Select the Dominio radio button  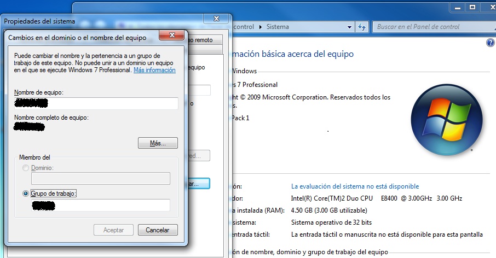[26, 168]
